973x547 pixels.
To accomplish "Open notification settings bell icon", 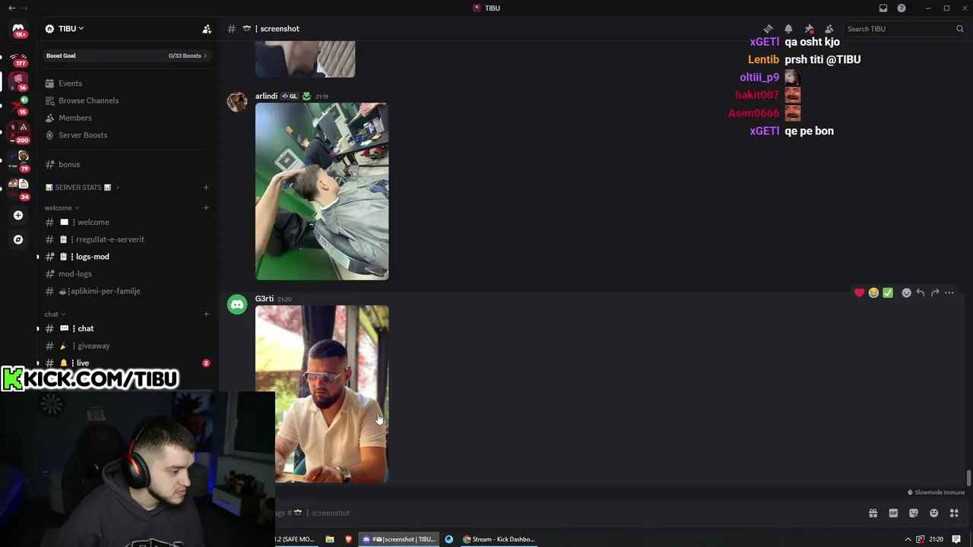I will 788,29.
